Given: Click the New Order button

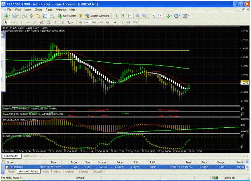Looking at the screenshot, I should pos(67,16).
